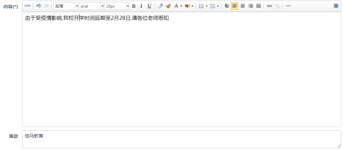Toggle fullscreen editor mode
Screen dimensions: 343x150
(336, 6)
